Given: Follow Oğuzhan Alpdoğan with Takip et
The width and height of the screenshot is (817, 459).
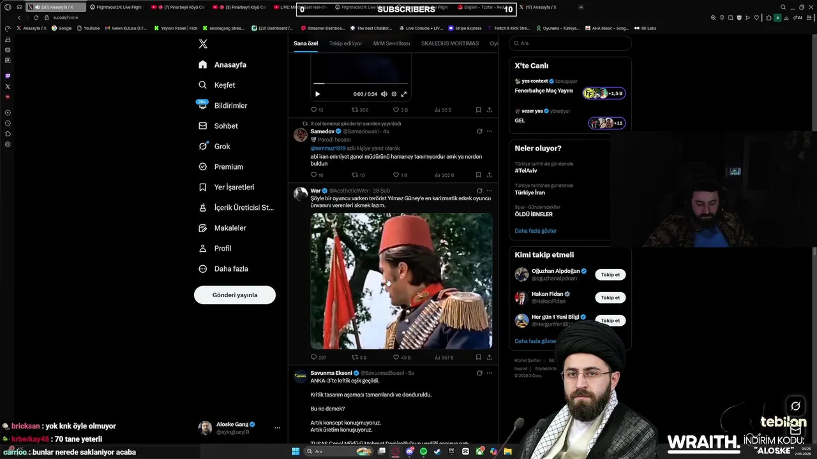Looking at the screenshot, I should pyautogui.click(x=610, y=274).
